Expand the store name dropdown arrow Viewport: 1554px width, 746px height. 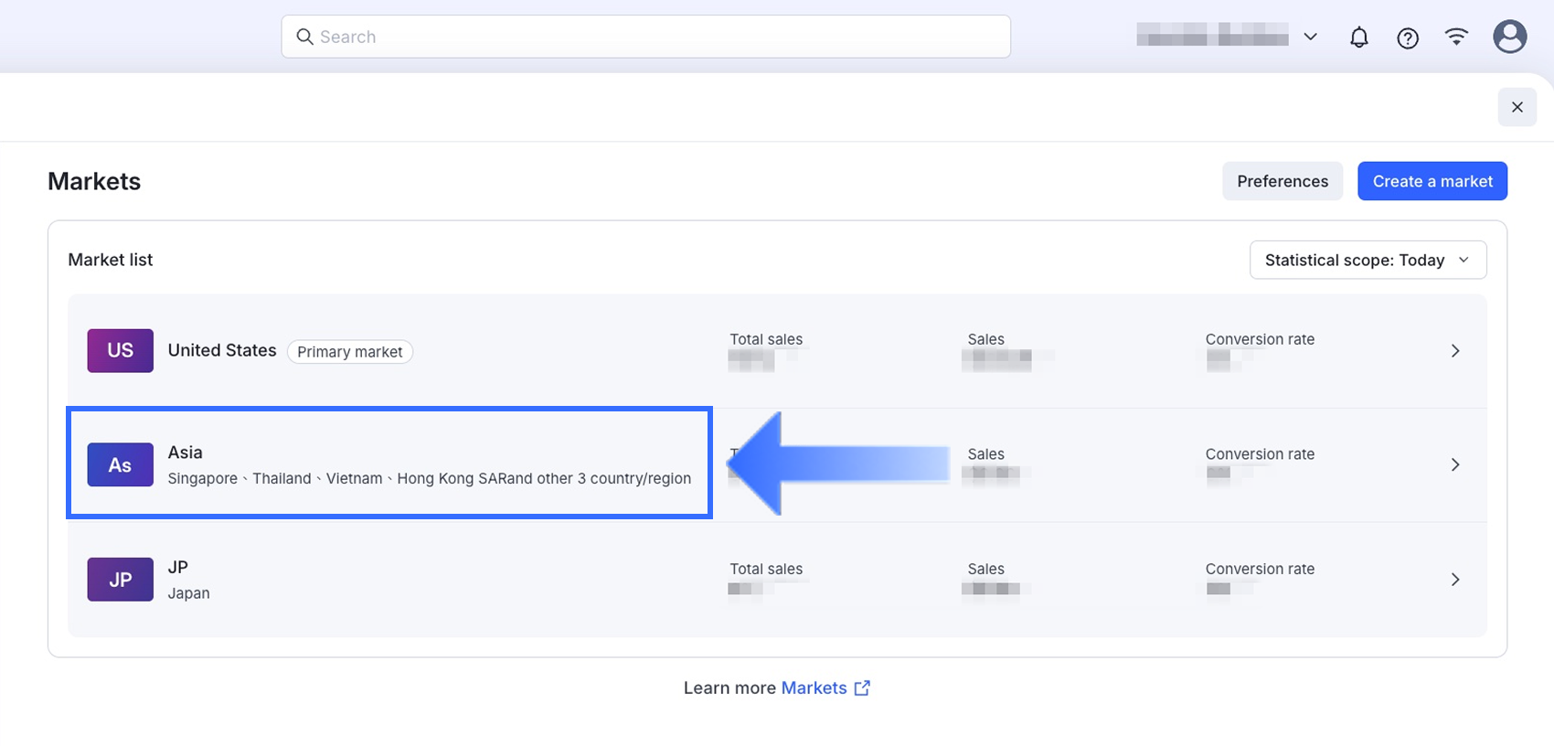pyautogui.click(x=1310, y=37)
